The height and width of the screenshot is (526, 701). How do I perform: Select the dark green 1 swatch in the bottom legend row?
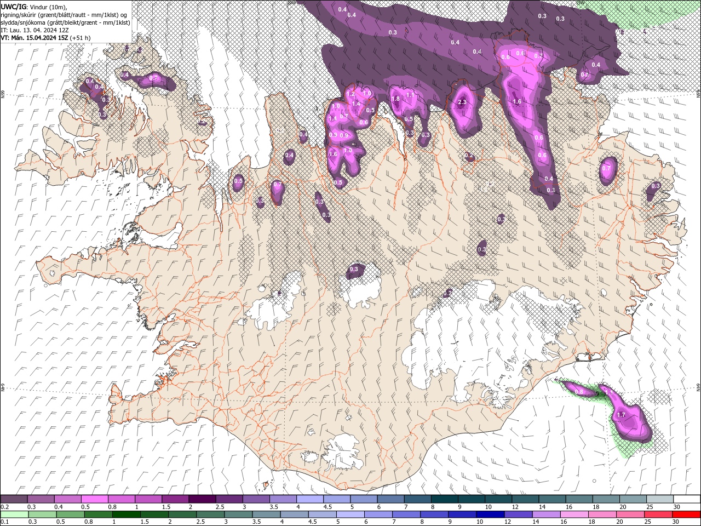127,514
